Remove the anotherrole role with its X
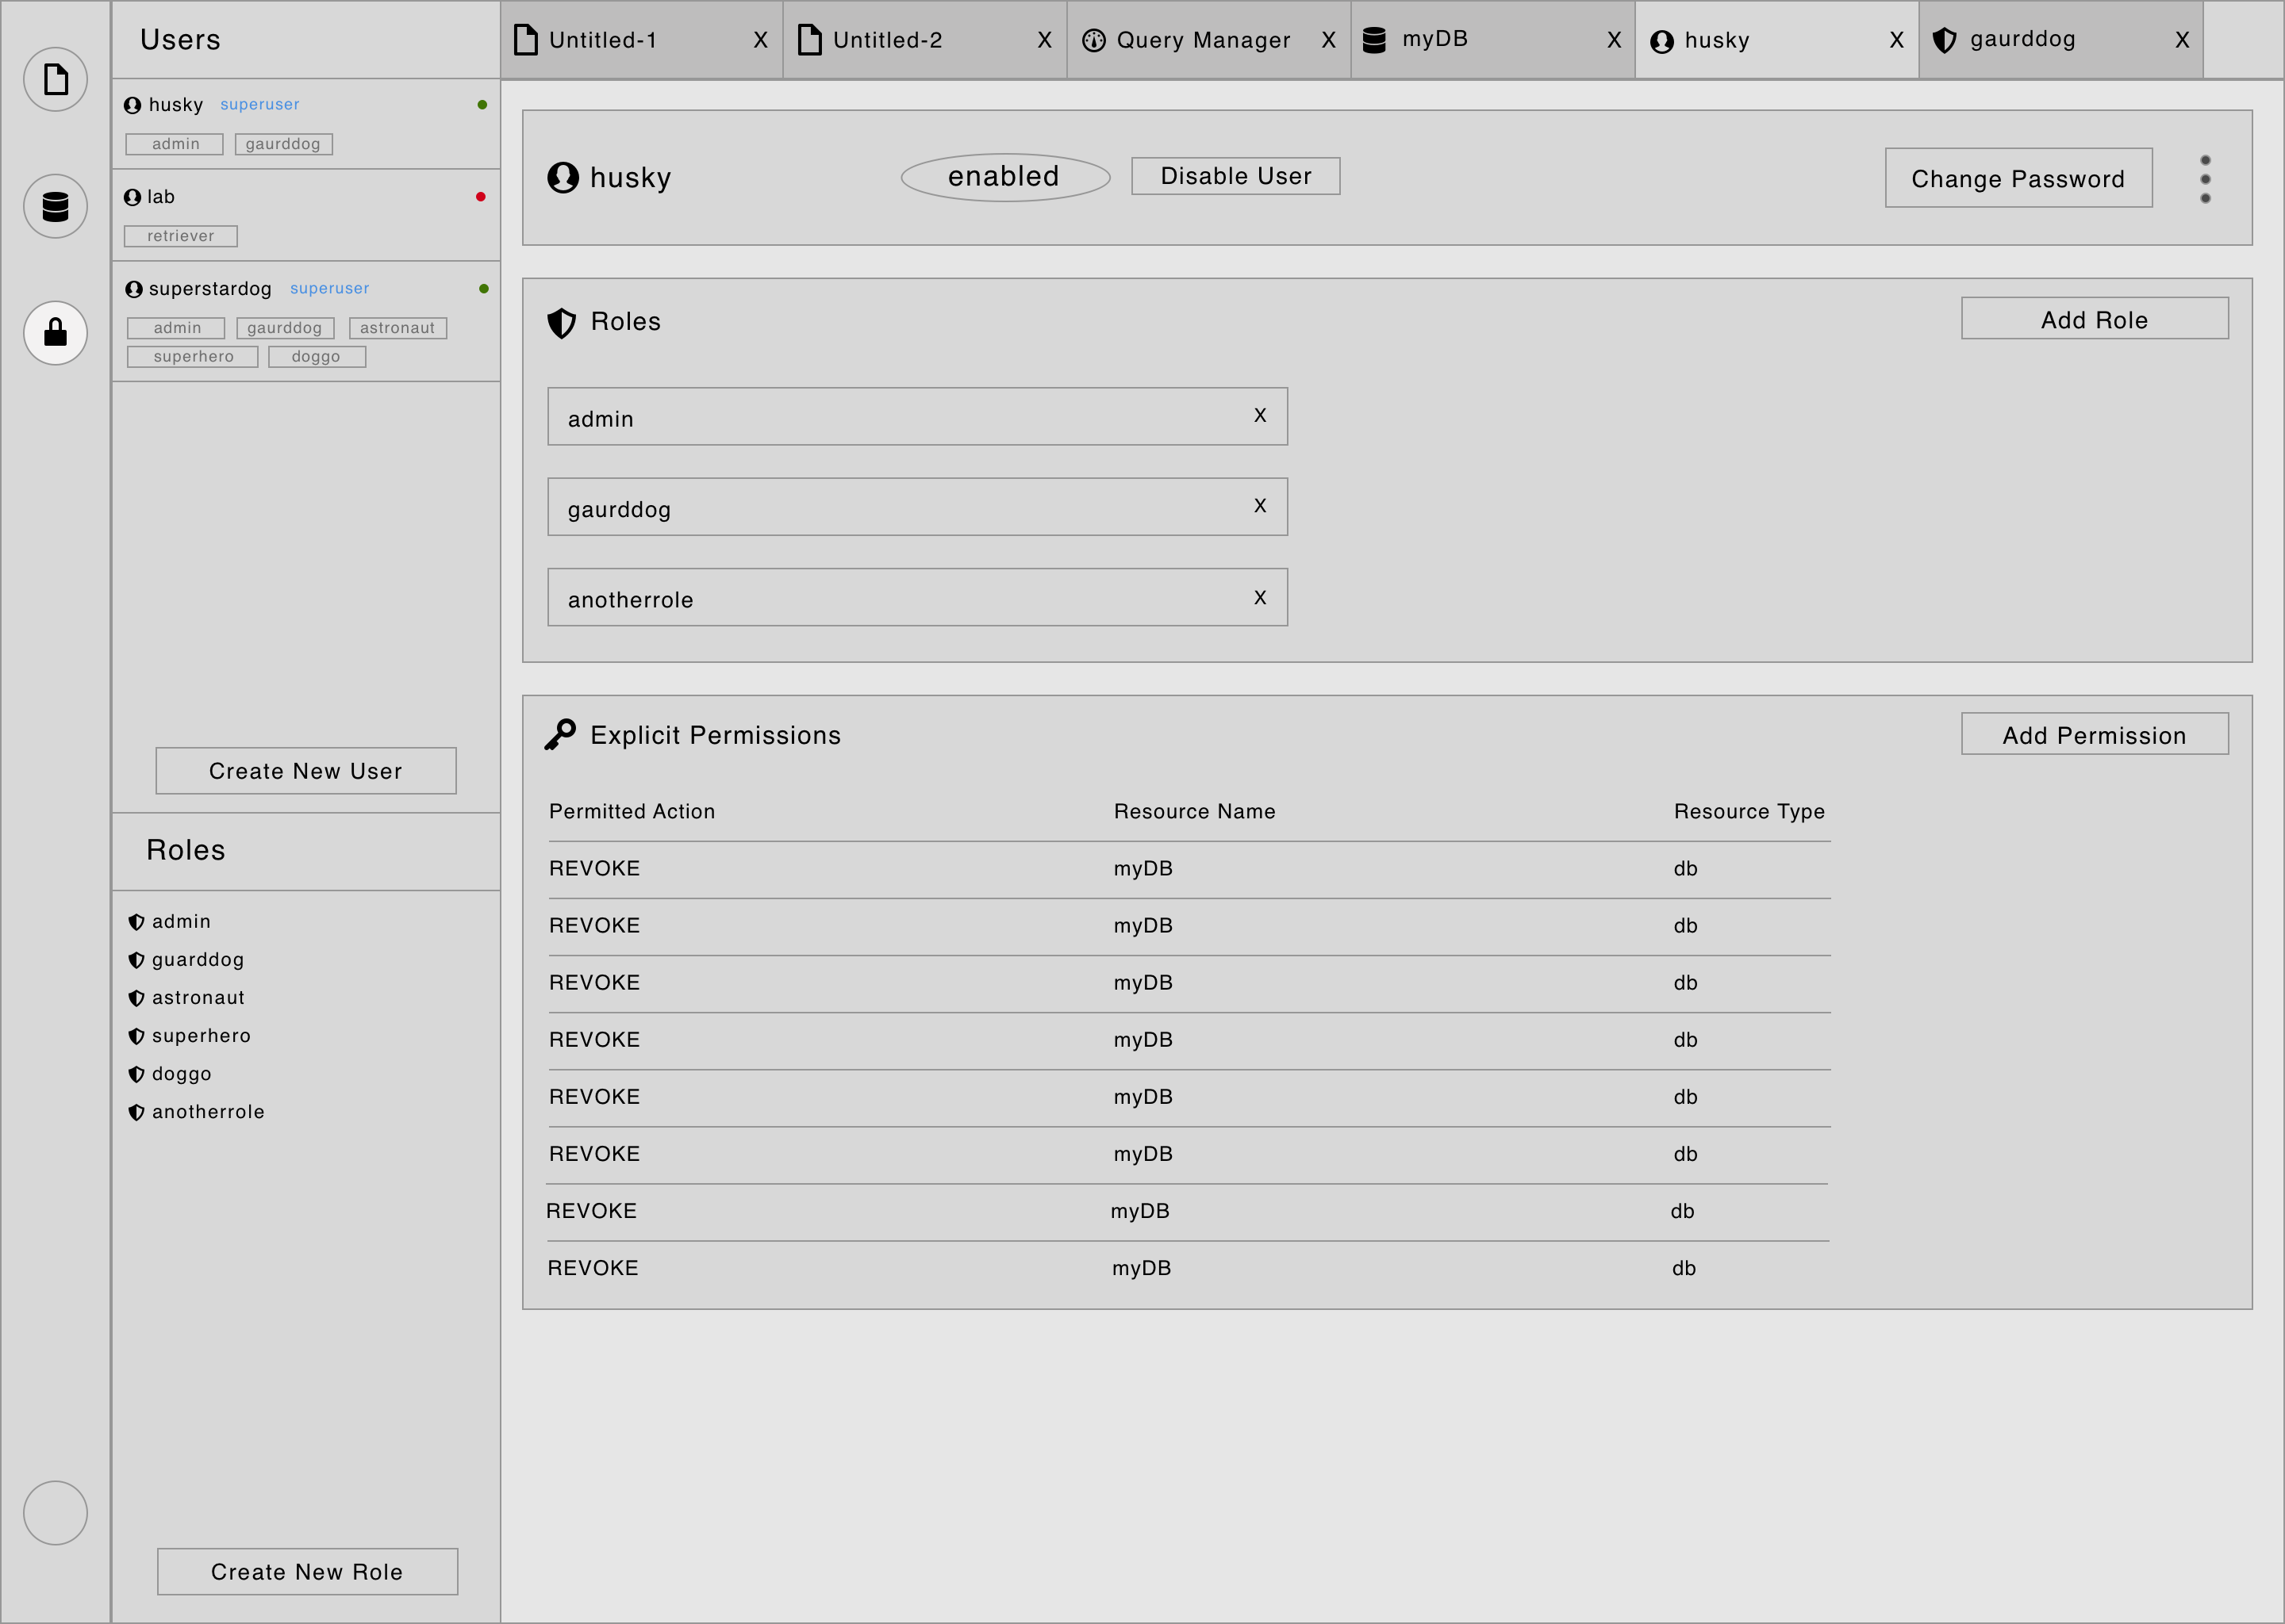The width and height of the screenshot is (2285, 1624). (x=1260, y=597)
